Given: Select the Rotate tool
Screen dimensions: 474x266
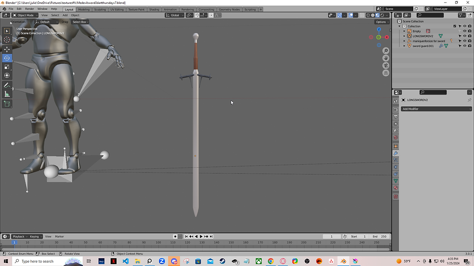Looking at the screenshot, I should tap(7, 58).
